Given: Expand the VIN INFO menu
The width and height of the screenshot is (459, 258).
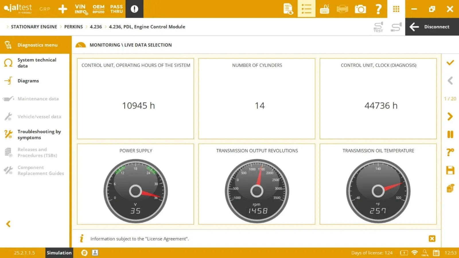Looking at the screenshot, I should pyautogui.click(x=80, y=9).
